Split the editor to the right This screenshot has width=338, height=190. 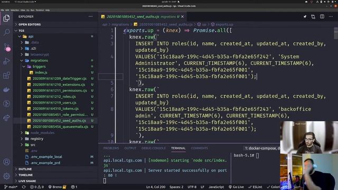coord(322,16)
